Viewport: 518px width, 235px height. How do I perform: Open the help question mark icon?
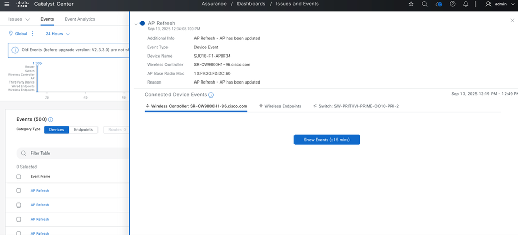pos(453,4)
